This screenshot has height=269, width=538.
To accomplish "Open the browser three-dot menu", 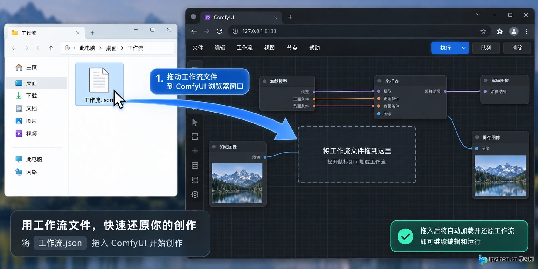I will click(x=527, y=31).
